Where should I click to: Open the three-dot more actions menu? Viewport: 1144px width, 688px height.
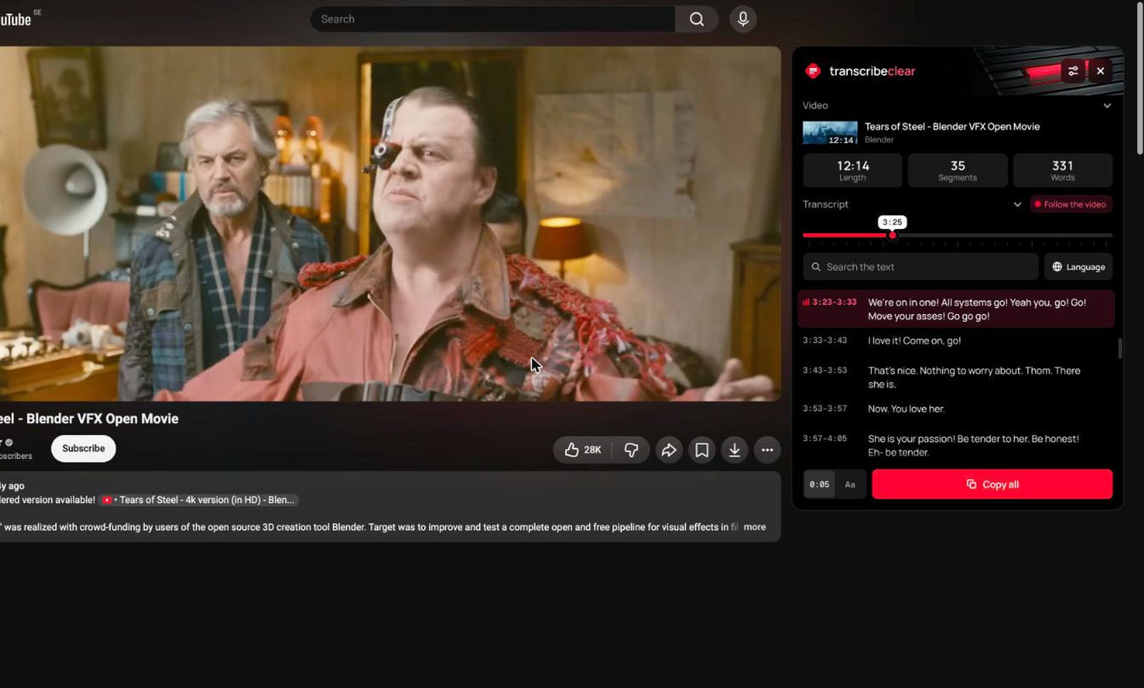click(767, 450)
